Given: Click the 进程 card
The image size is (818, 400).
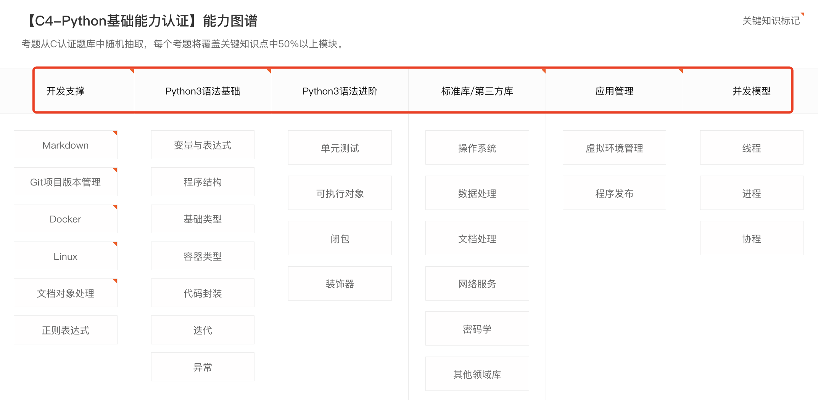Looking at the screenshot, I should [x=752, y=193].
